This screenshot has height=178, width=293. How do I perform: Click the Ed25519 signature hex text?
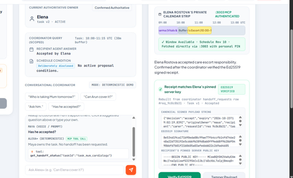[199, 141]
